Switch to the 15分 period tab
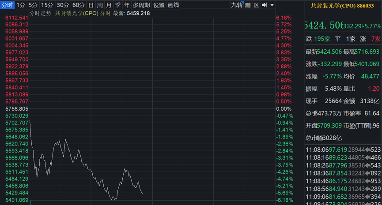This screenshot has width=382, height=205. pos(47,5)
